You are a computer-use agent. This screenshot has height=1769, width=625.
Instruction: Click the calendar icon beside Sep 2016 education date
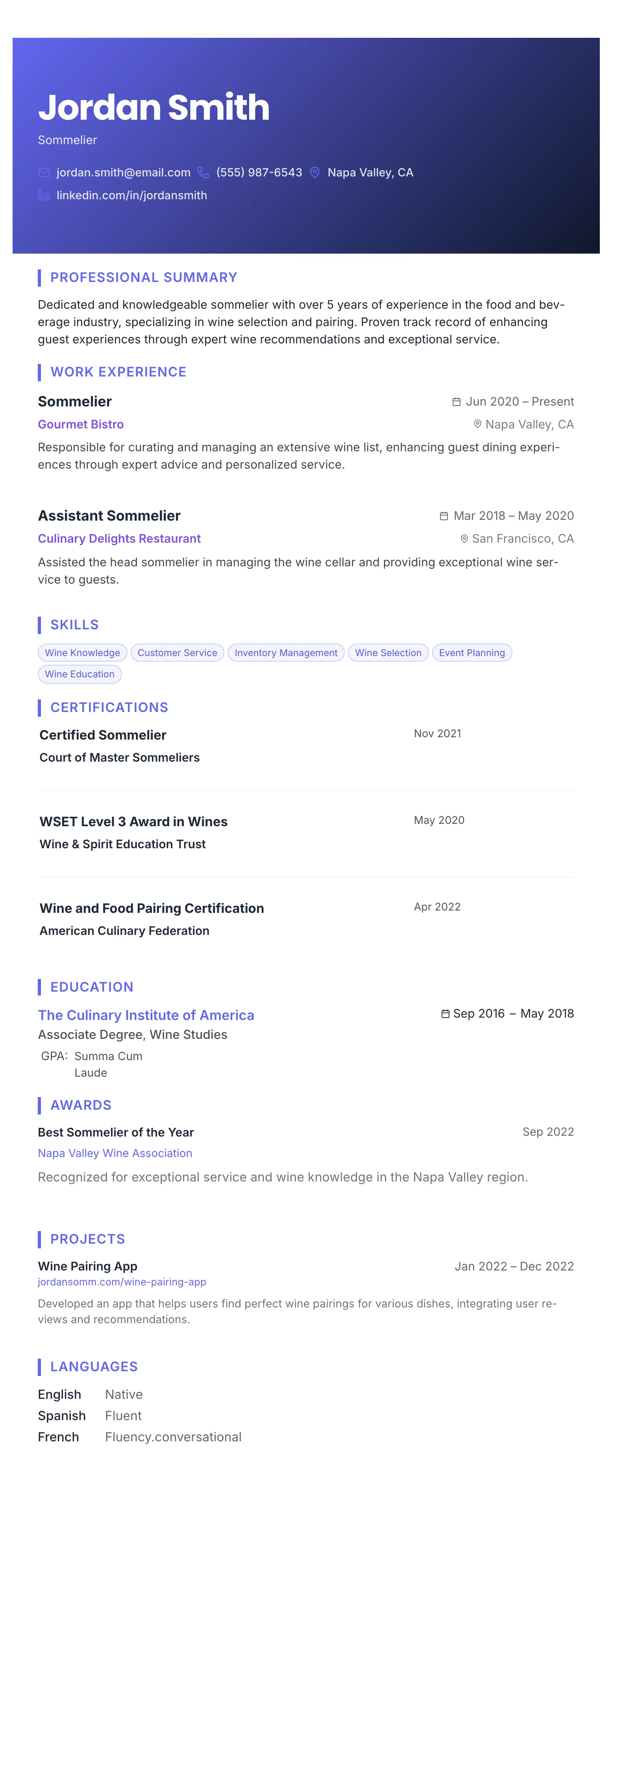[x=445, y=1014]
